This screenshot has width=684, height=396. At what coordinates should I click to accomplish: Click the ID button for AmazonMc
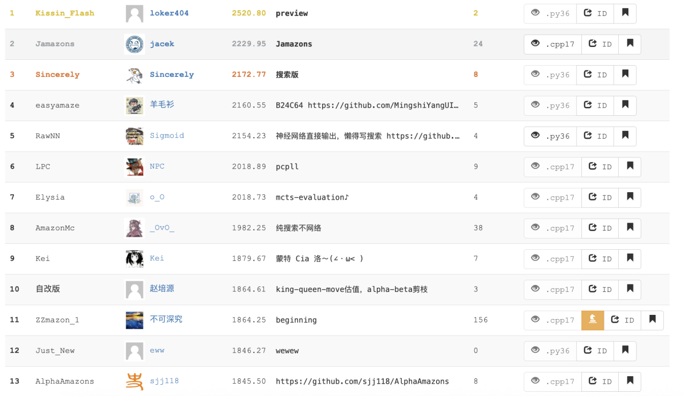tap(600, 228)
